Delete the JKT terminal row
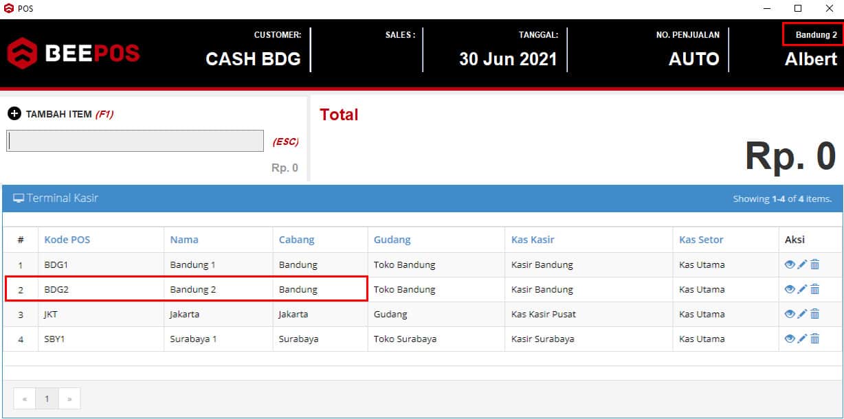The image size is (844, 419). click(815, 314)
